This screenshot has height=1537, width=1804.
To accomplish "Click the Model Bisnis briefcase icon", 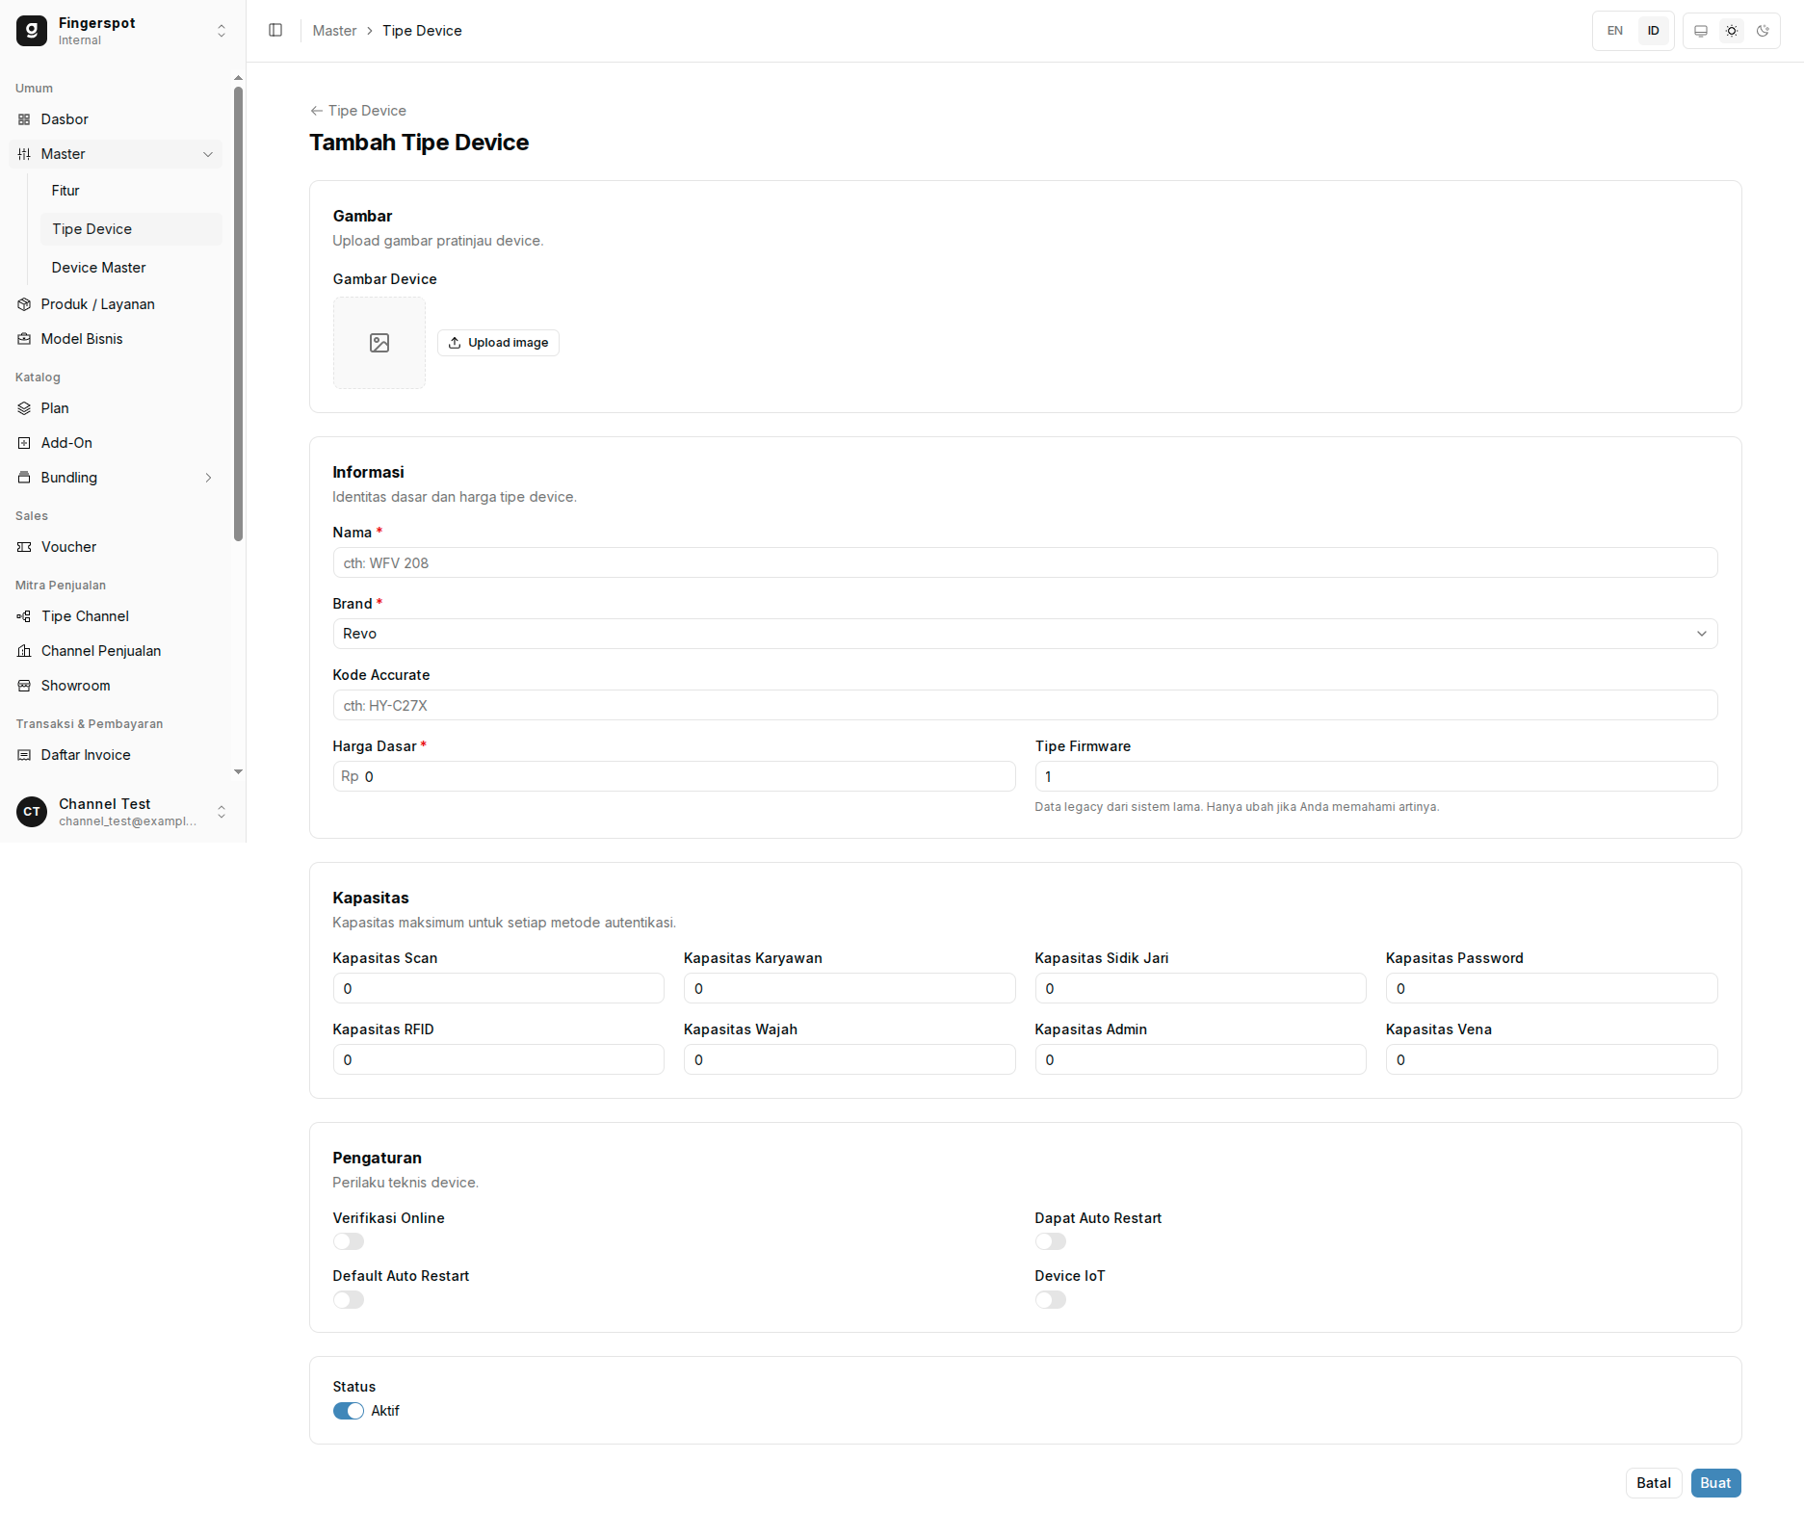I will 24,339.
